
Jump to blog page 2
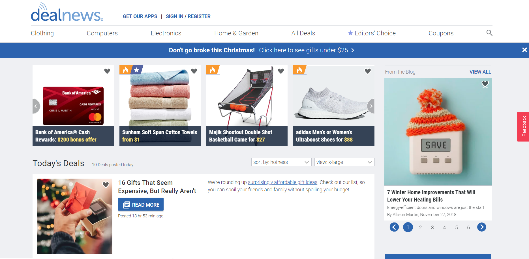point(420,227)
